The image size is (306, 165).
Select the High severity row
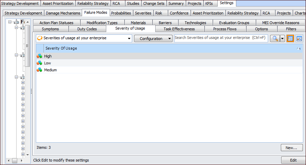coord(169,56)
